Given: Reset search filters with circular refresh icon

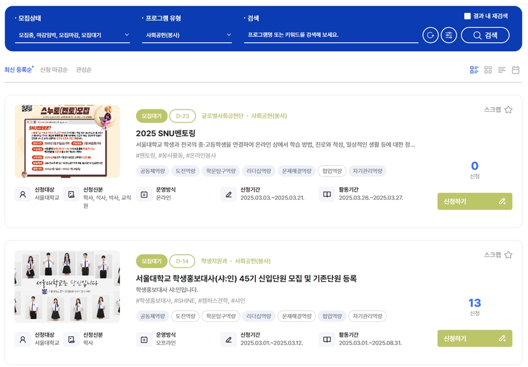Looking at the screenshot, I should [x=430, y=34].
